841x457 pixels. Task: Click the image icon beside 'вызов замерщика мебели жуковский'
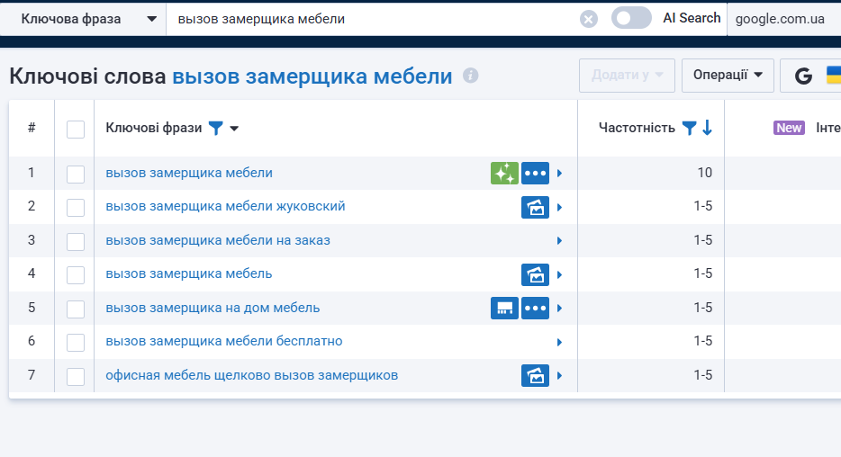click(536, 208)
